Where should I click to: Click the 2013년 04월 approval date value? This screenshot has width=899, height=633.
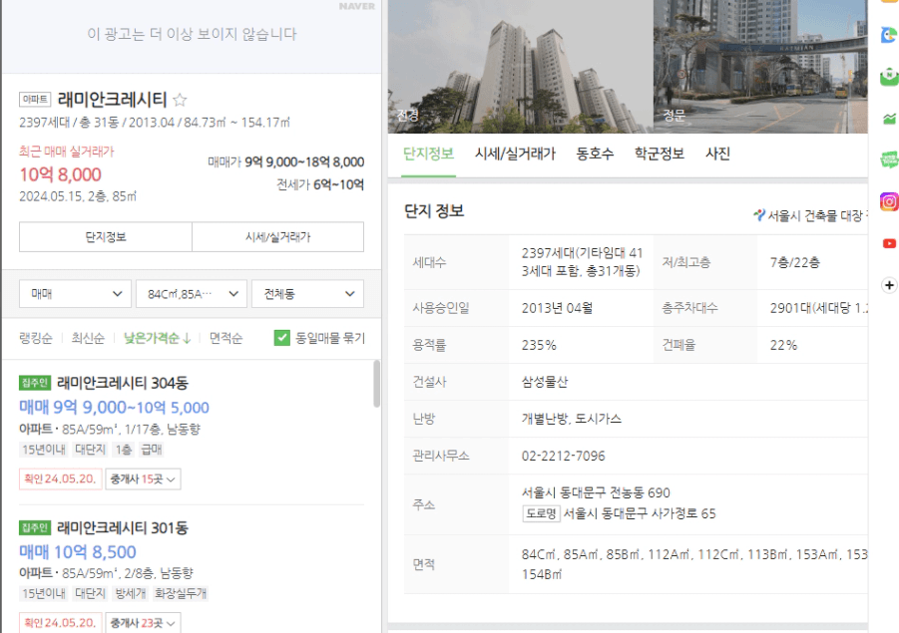pyautogui.click(x=557, y=308)
